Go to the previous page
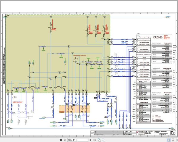Viewport: 178px width, 142px height. tap(65, 140)
